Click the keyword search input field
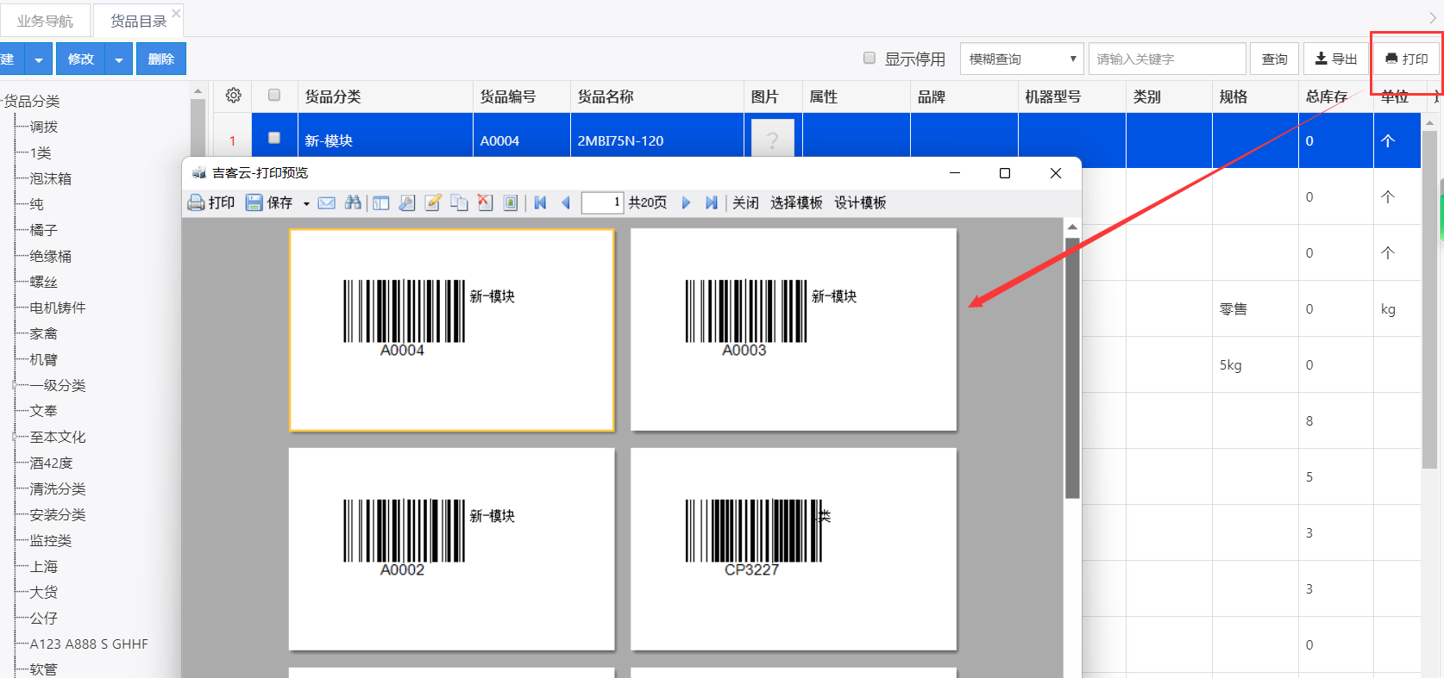 [x=1167, y=59]
